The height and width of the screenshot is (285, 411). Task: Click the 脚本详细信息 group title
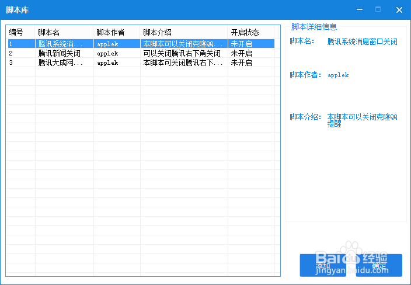pyautogui.click(x=314, y=27)
